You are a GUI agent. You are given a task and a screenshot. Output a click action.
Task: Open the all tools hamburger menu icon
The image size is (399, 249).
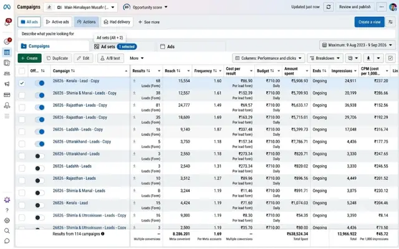(x=7, y=116)
